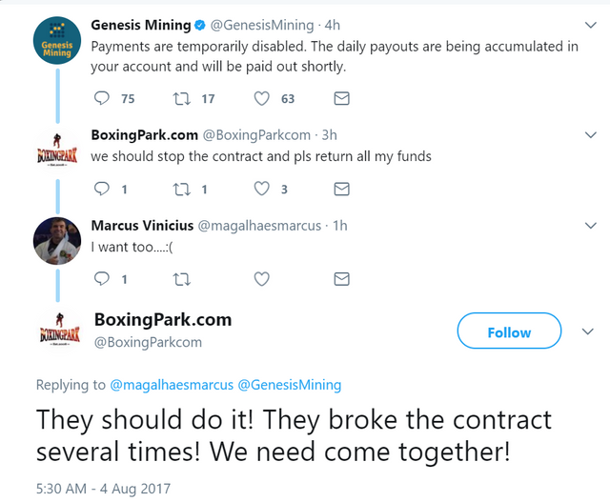Viewport: 610px width, 502px height.
Task: Open dropdown on Marcus Vinicius's tweet
Action: [588, 226]
